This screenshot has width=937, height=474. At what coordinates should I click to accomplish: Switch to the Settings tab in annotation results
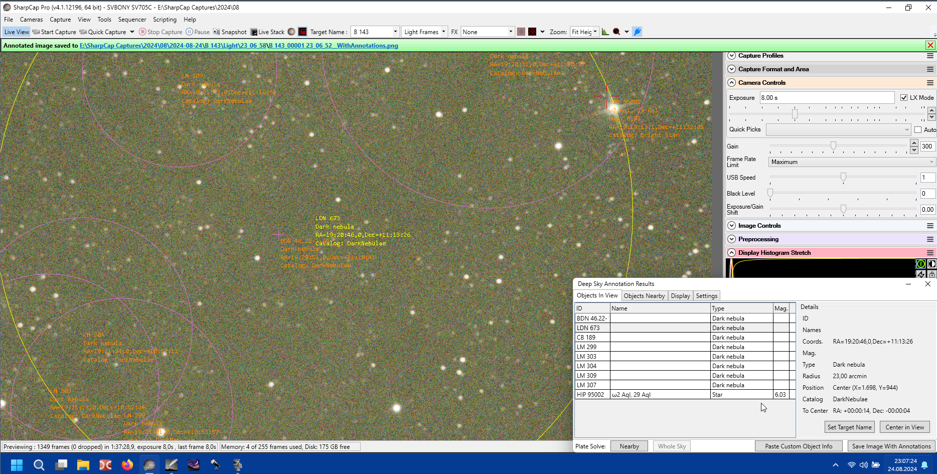pos(706,296)
